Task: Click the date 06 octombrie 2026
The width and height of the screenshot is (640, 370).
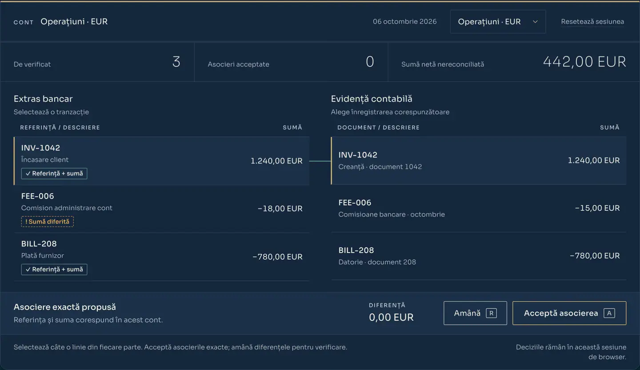Action: pyautogui.click(x=405, y=21)
